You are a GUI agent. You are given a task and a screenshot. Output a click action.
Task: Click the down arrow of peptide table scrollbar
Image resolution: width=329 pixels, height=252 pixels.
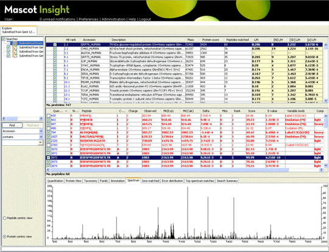[x=325, y=166]
